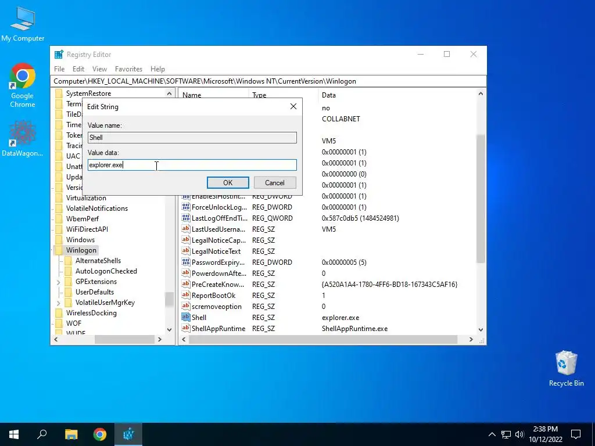Image resolution: width=595 pixels, height=446 pixels.
Task: Select the ShellAppRuntime value icon
Action: 185,328
